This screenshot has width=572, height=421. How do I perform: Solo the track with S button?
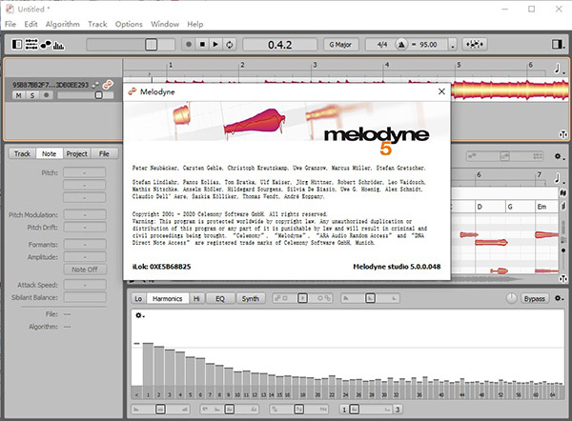[31, 95]
